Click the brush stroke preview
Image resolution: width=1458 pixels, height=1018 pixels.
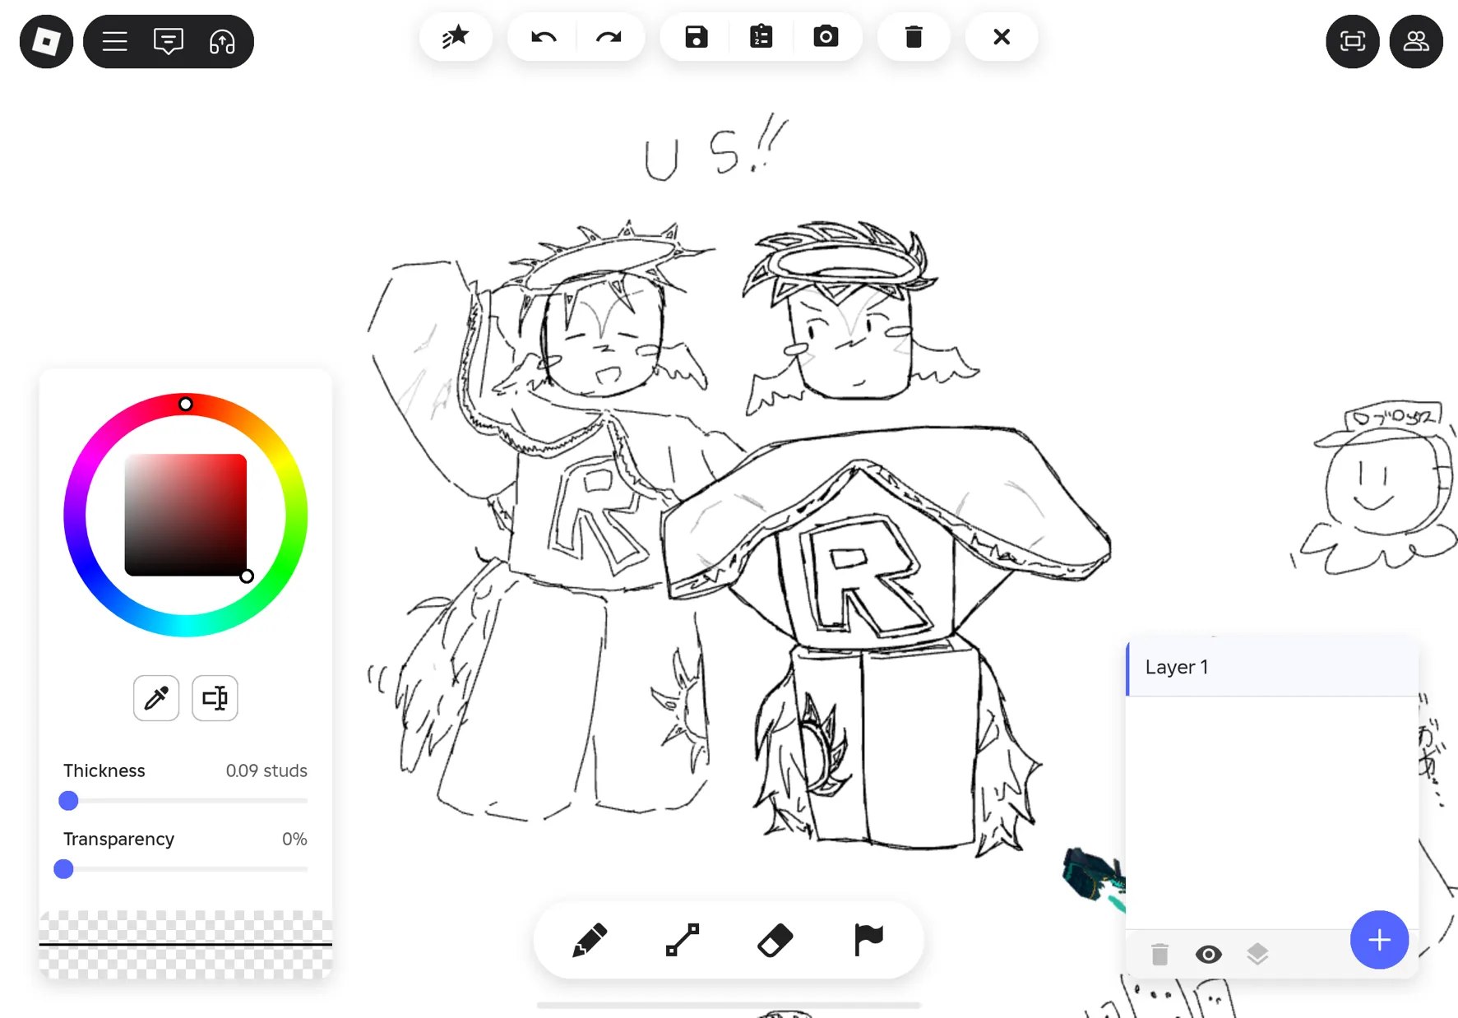point(186,944)
